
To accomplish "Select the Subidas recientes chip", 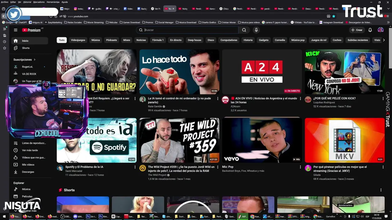I will [x=358, y=40].
